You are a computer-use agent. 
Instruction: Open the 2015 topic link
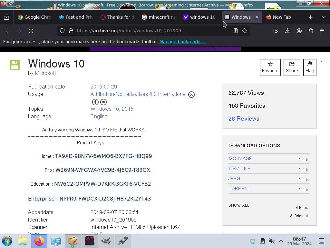click(128, 109)
